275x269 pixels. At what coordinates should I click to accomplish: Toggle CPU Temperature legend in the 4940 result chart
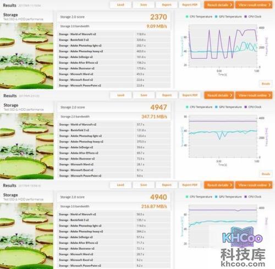click(199, 197)
